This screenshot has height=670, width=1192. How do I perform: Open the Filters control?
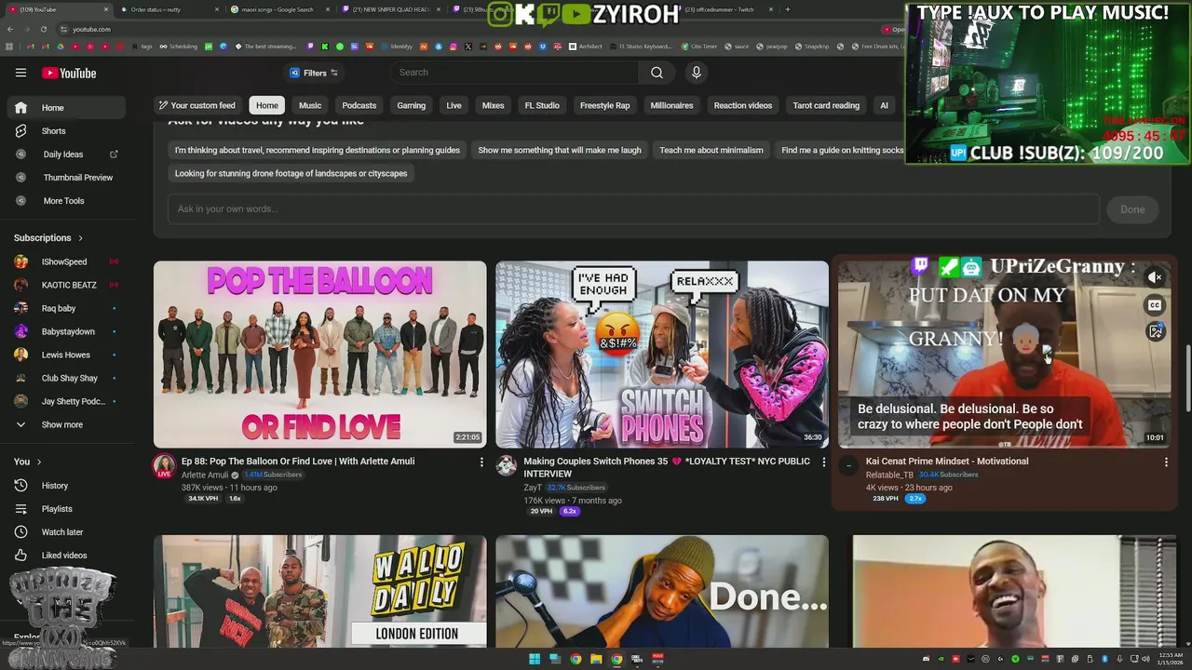(314, 73)
